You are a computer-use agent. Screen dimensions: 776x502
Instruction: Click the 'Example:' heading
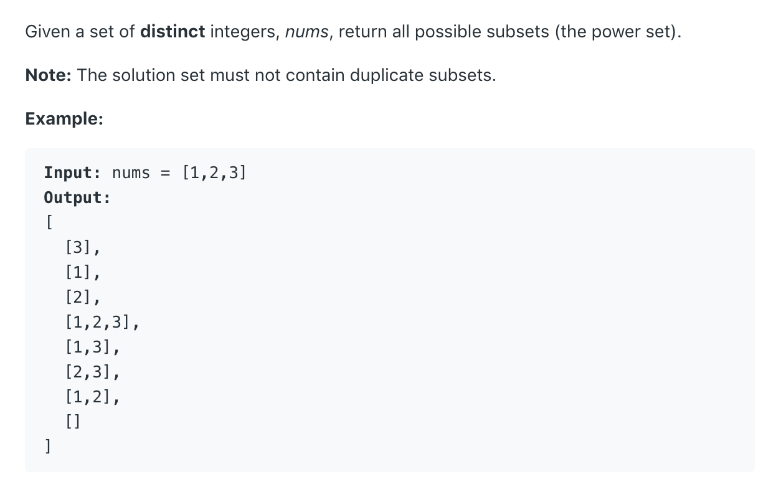point(64,118)
